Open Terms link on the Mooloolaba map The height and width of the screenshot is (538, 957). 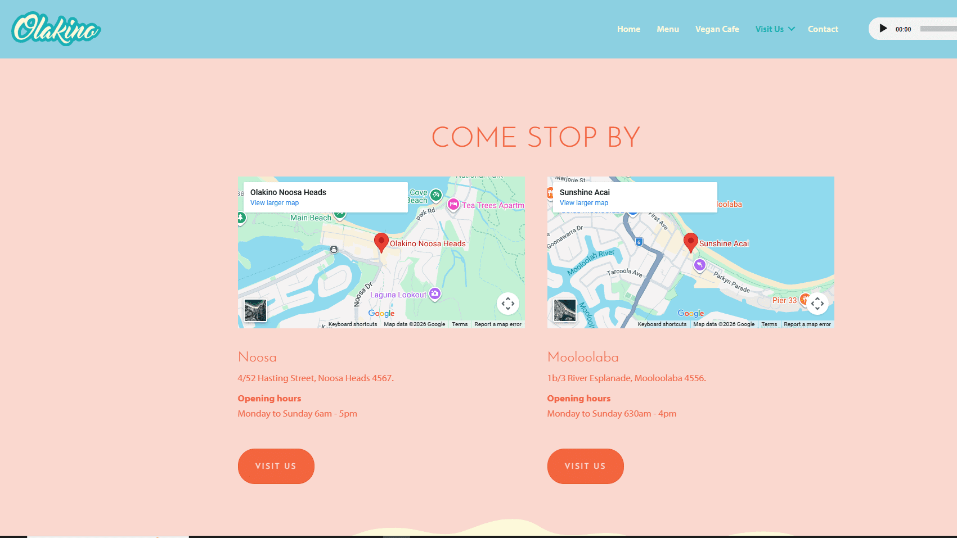[769, 324]
